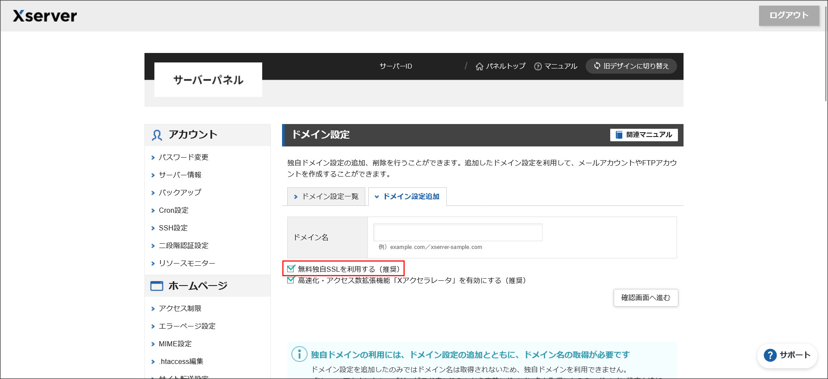Click the book icon in 関連マニュアル
The height and width of the screenshot is (379, 828).
[x=619, y=135]
